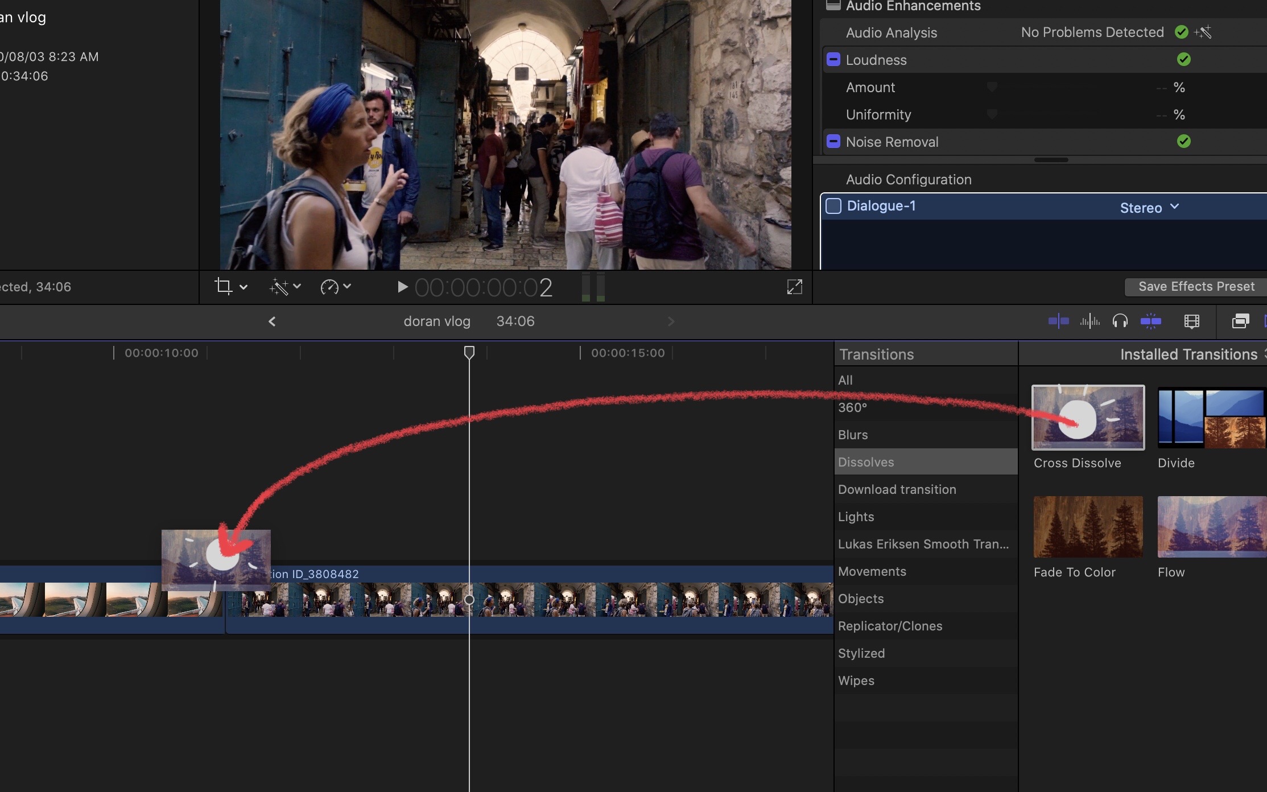
Task: Select the Wipes transitions category
Action: coord(856,680)
